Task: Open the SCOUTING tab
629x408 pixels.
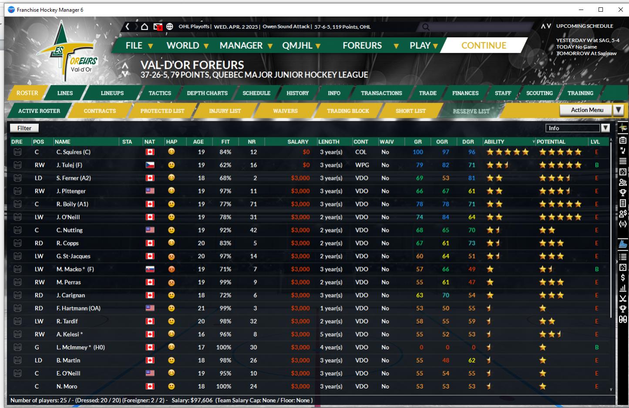Action: click(x=539, y=93)
